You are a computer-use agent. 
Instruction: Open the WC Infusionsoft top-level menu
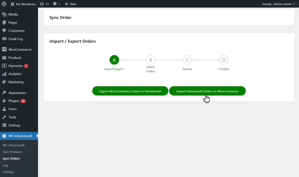(19, 136)
